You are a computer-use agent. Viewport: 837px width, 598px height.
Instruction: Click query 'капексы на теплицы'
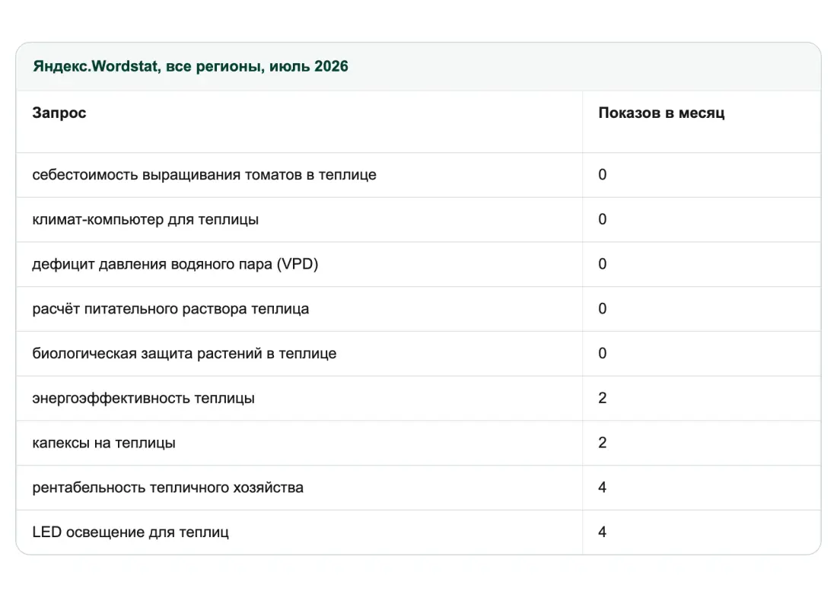(x=103, y=443)
